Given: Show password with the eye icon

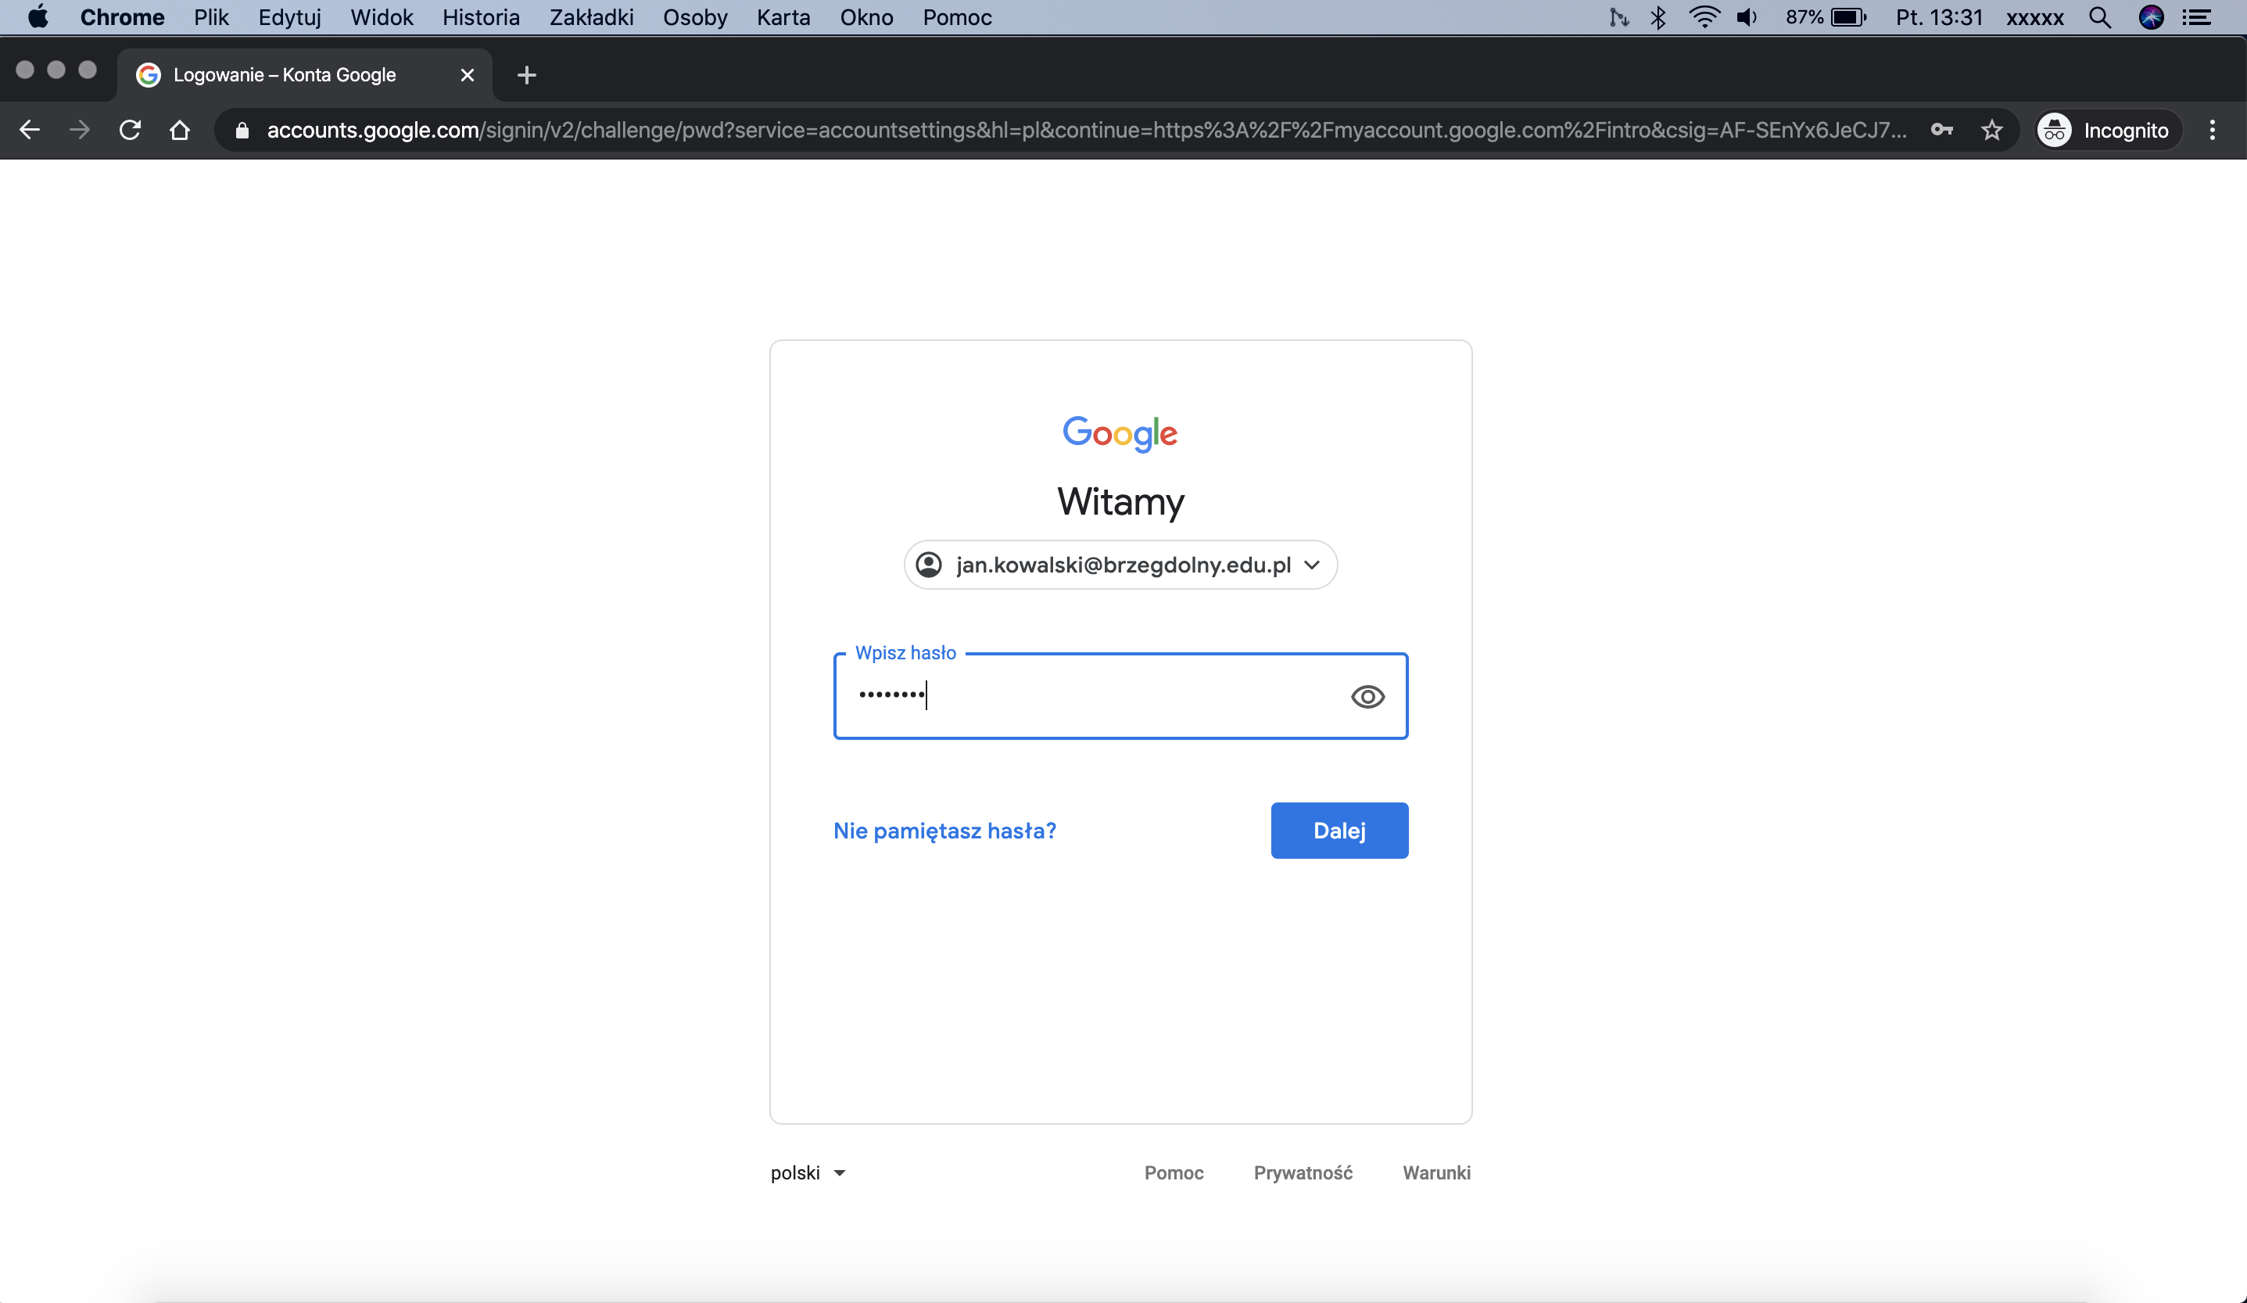Looking at the screenshot, I should [x=1367, y=697].
